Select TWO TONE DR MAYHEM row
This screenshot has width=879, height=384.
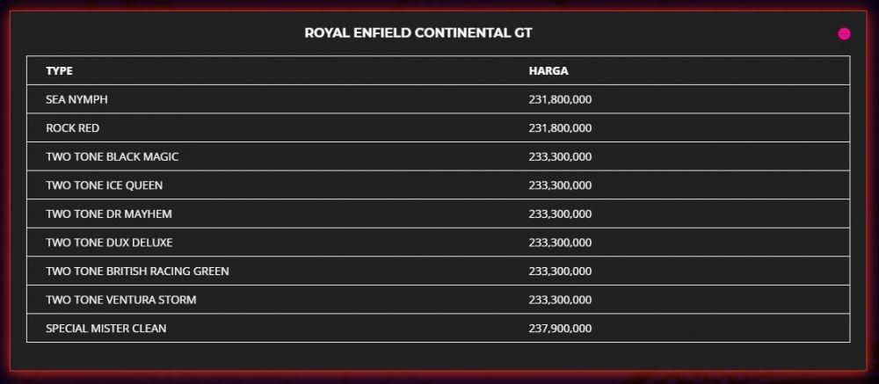point(438,214)
